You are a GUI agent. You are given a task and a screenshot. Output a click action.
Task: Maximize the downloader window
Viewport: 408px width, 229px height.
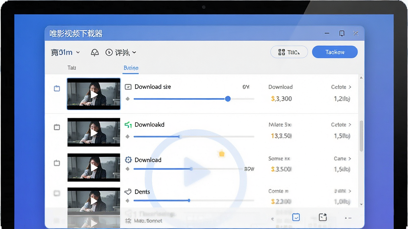(341, 33)
